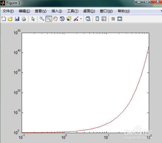
Task: Save the figure using floppy icon
Action: coord(17,19)
